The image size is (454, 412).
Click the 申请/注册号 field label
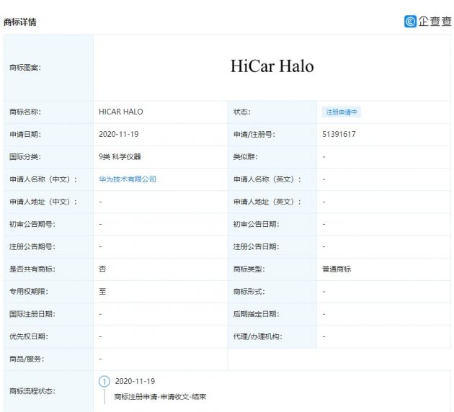pos(254,134)
